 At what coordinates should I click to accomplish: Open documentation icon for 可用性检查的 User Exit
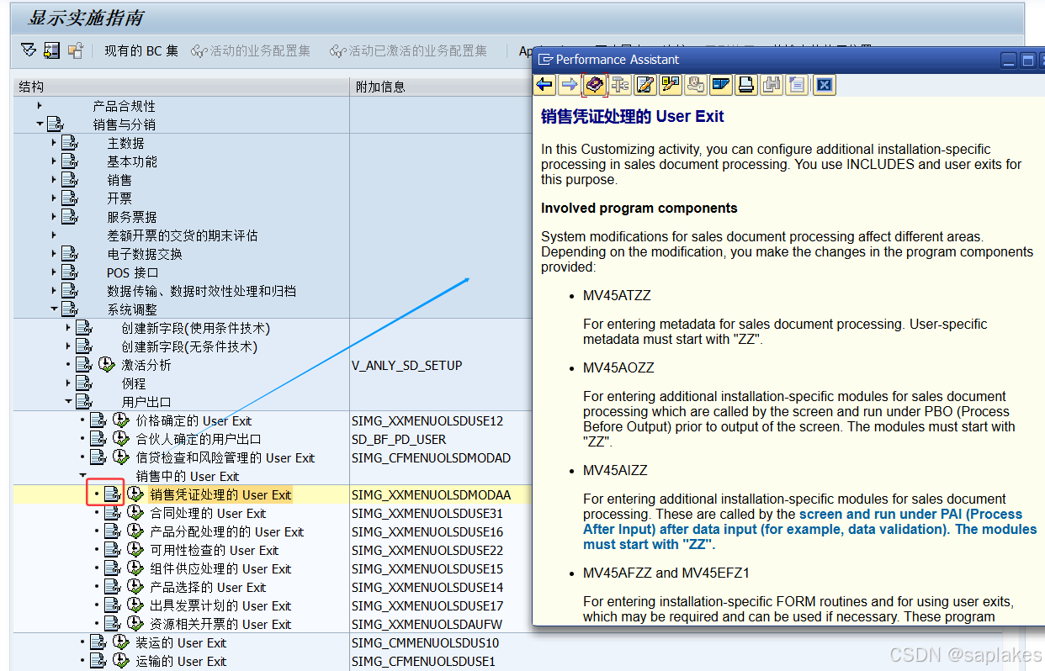click(x=112, y=550)
